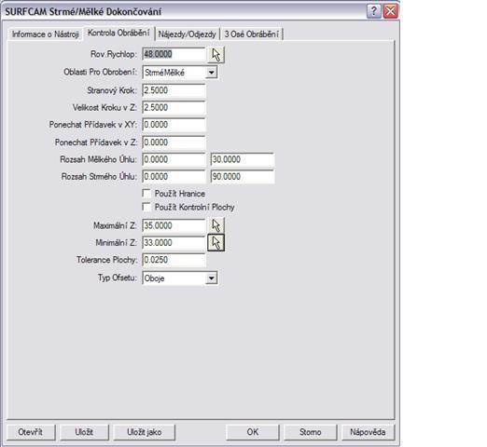Pick Minimální Z value with cursor icon
The image size is (487, 447).
pyautogui.click(x=216, y=243)
